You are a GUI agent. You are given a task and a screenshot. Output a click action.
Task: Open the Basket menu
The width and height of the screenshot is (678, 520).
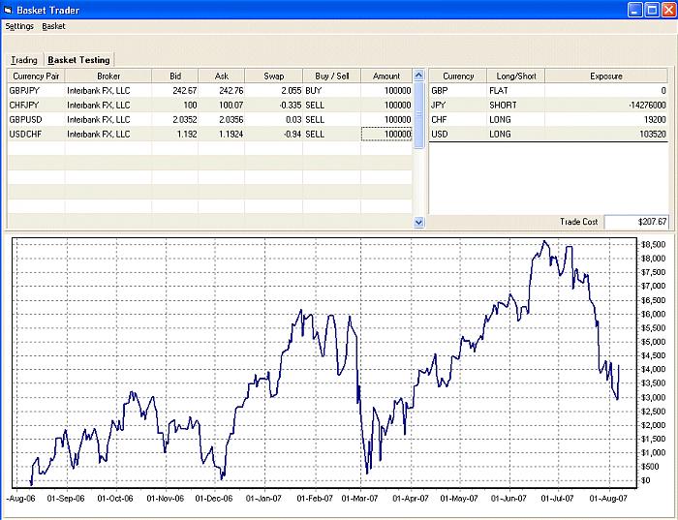(x=53, y=26)
